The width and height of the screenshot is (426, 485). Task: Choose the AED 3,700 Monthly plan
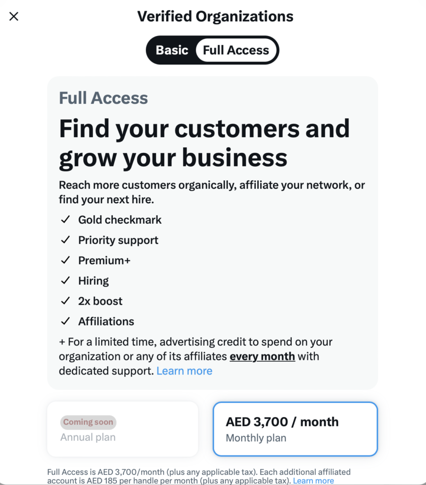[295, 429]
